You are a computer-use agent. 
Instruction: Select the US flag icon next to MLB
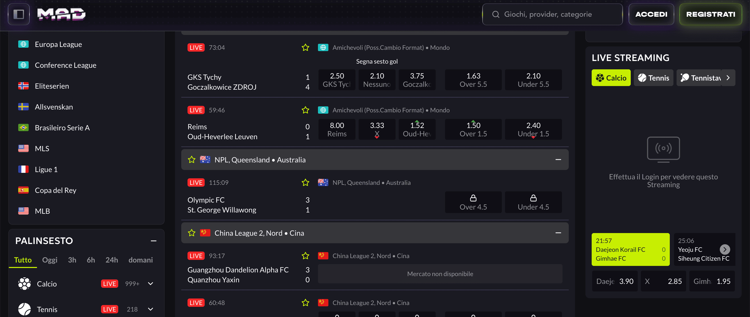pos(23,211)
